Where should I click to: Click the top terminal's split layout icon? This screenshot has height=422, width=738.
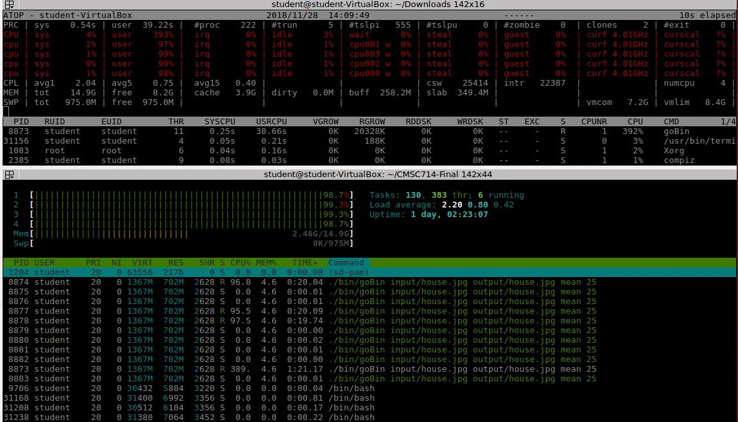click(9, 5)
